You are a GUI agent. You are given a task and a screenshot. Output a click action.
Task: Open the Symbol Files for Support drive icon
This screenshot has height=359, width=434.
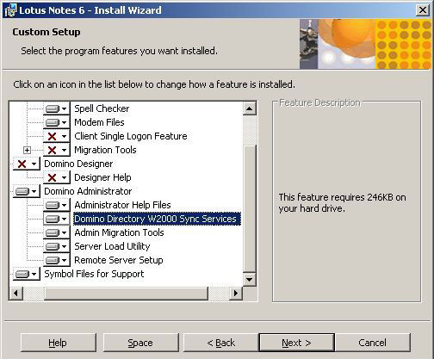point(27,274)
